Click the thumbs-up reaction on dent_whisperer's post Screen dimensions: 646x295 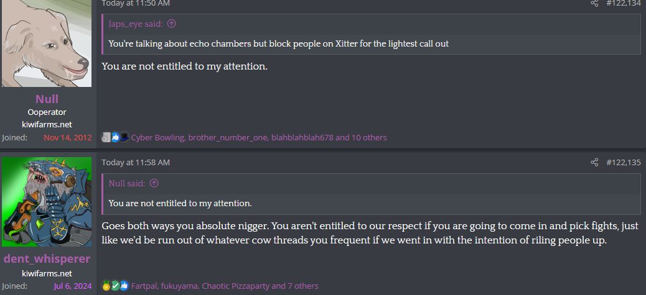click(124, 286)
